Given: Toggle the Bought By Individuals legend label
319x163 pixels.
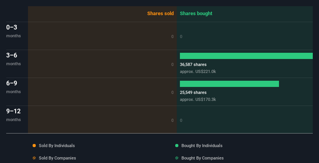Looking at the screenshot, I should 202,146.
